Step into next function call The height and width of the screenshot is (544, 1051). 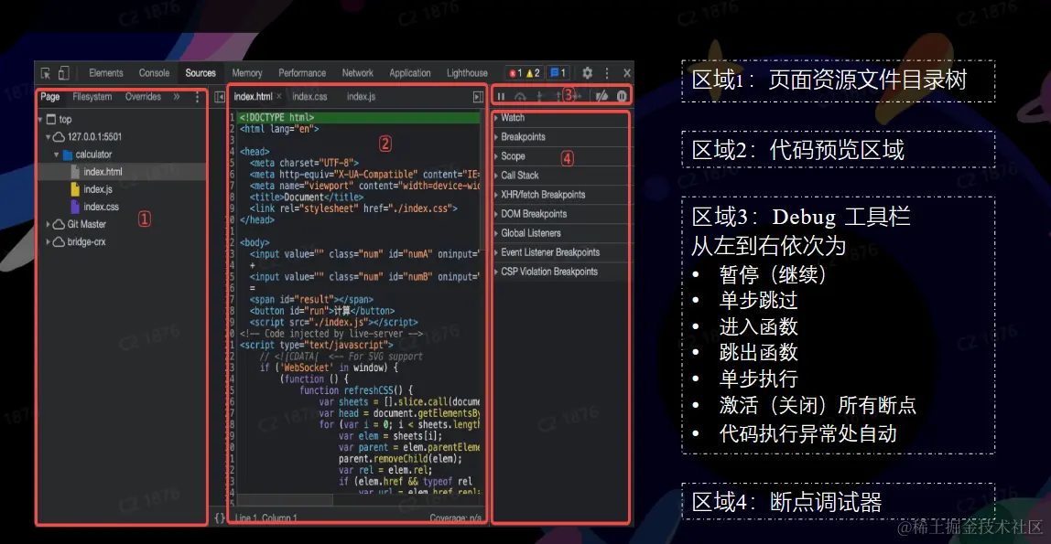coord(539,96)
